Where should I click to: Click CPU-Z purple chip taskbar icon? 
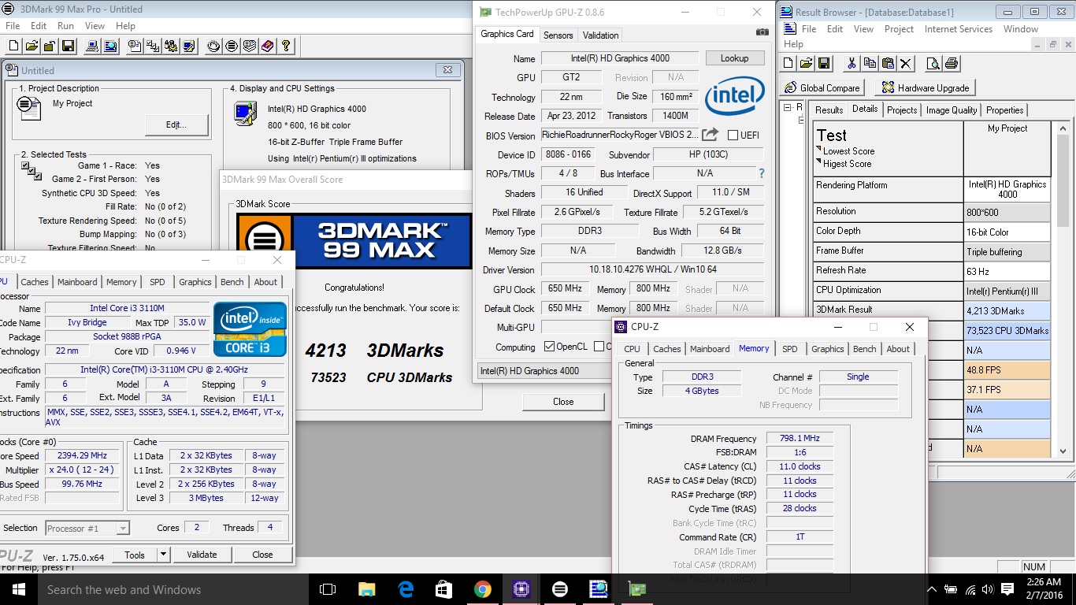521,589
